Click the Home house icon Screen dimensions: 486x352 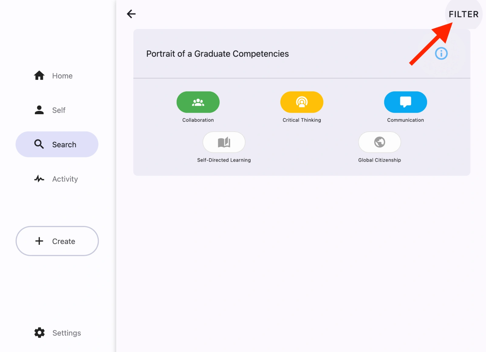[39, 76]
